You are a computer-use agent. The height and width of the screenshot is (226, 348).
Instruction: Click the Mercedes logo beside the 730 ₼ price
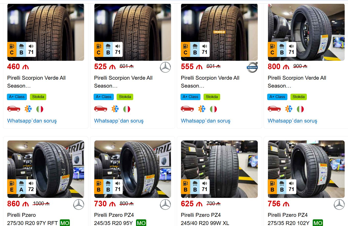[165, 205]
